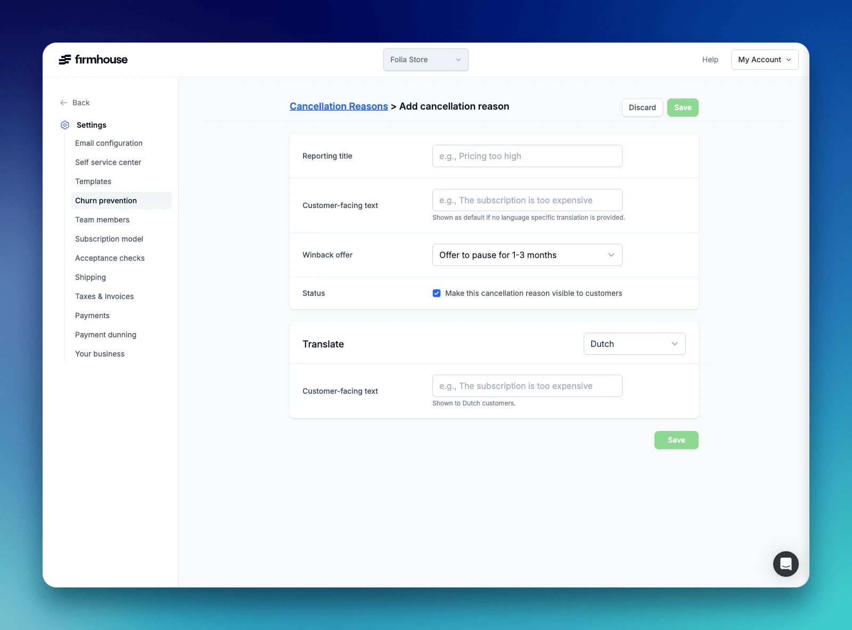The image size is (852, 630).
Task: Click the back arrow in the sidebar
Action: pyautogui.click(x=63, y=103)
